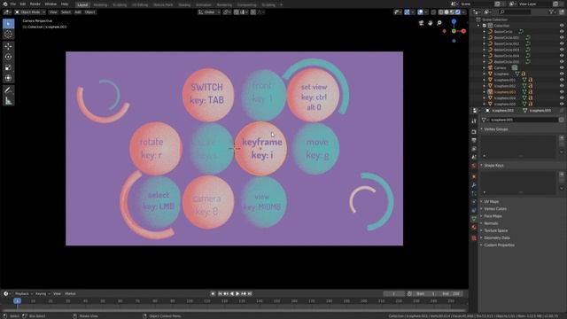
Task: Switch to the Sculpting workspace tab
Action: [x=120, y=4]
